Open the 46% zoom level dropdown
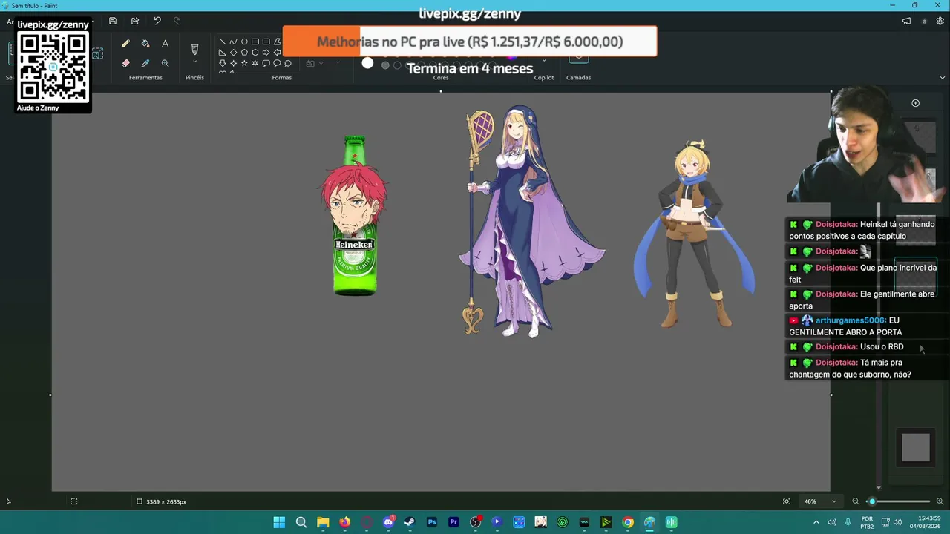950x534 pixels. [x=819, y=501]
